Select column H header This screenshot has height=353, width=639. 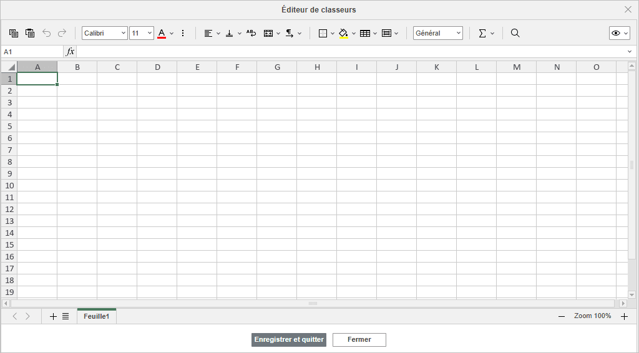(317, 67)
